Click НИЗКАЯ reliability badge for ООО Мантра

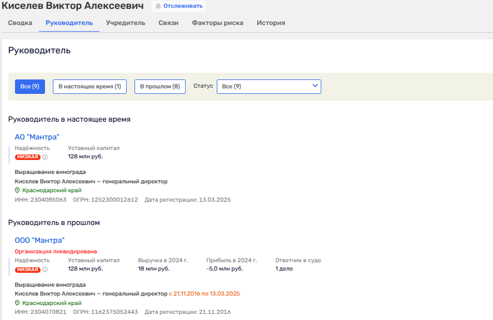28,269
